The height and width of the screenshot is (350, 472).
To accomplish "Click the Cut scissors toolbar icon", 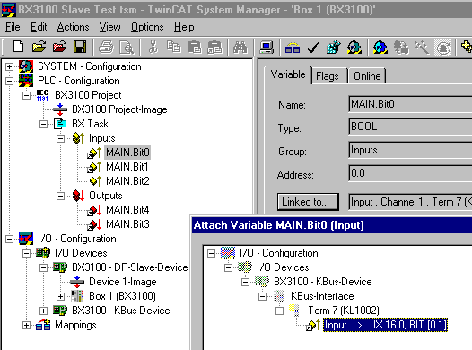I will tap(153, 48).
